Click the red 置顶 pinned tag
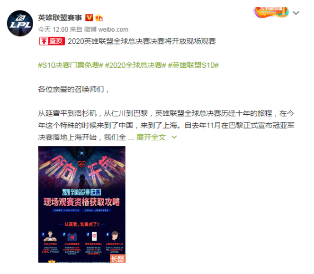 (x=52, y=41)
